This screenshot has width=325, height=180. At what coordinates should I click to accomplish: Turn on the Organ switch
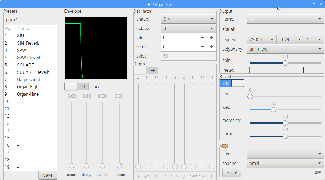pos(146,71)
